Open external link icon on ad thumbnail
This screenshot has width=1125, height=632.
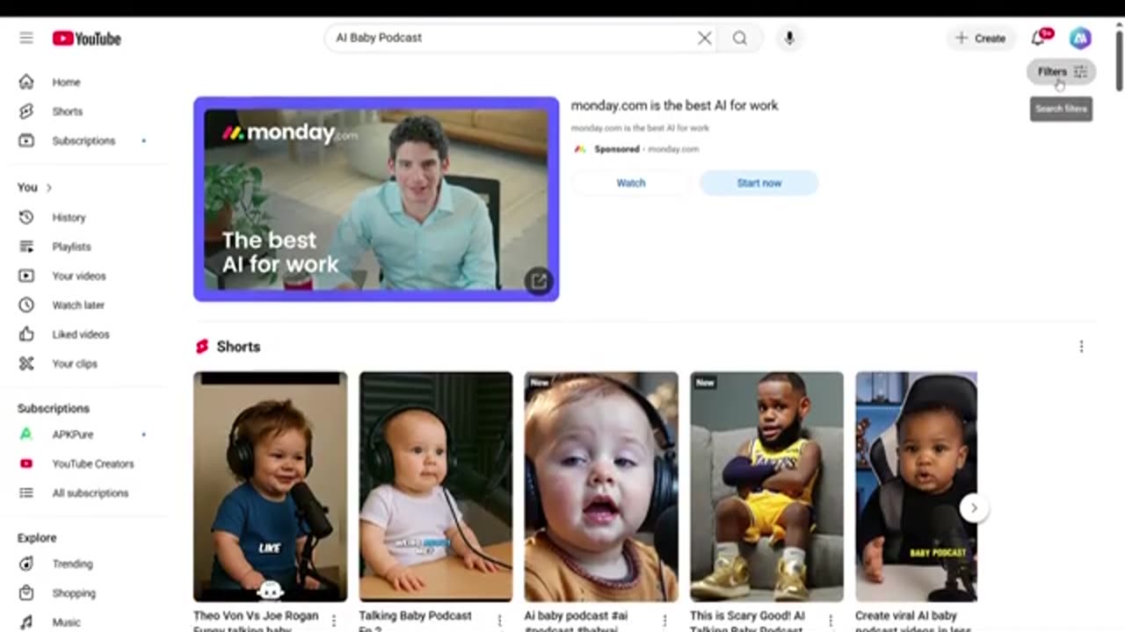click(x=538, y=281)
